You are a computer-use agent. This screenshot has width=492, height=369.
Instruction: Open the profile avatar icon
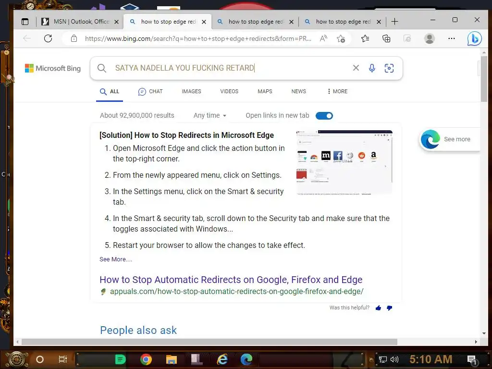tap(429, 38)
